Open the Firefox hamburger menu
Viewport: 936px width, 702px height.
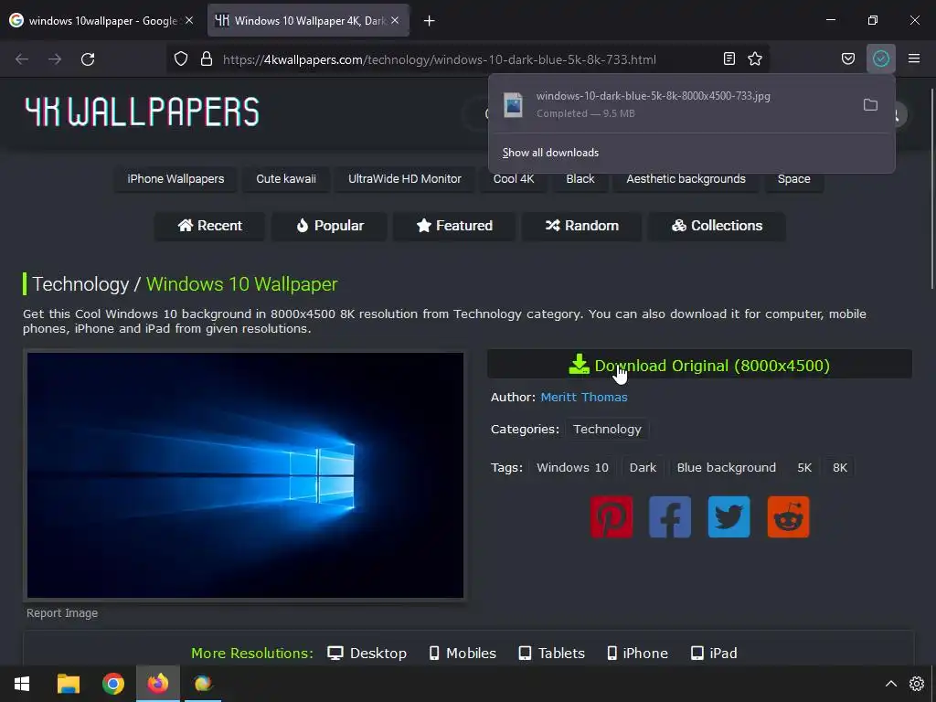914,58
